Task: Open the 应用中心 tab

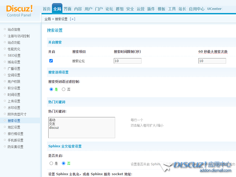Action: tap(197, 9)
